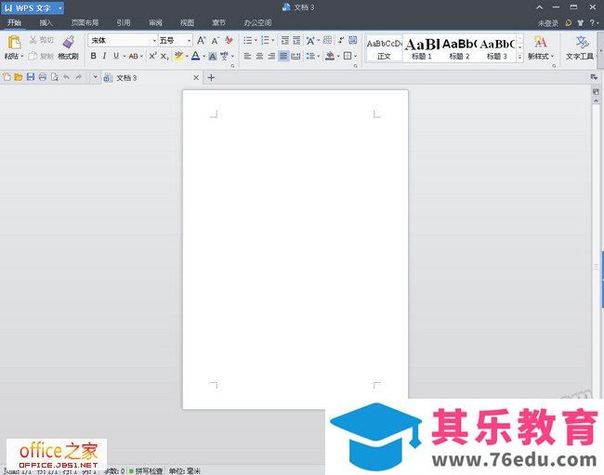
Task: Align text left
Action: 248,57
